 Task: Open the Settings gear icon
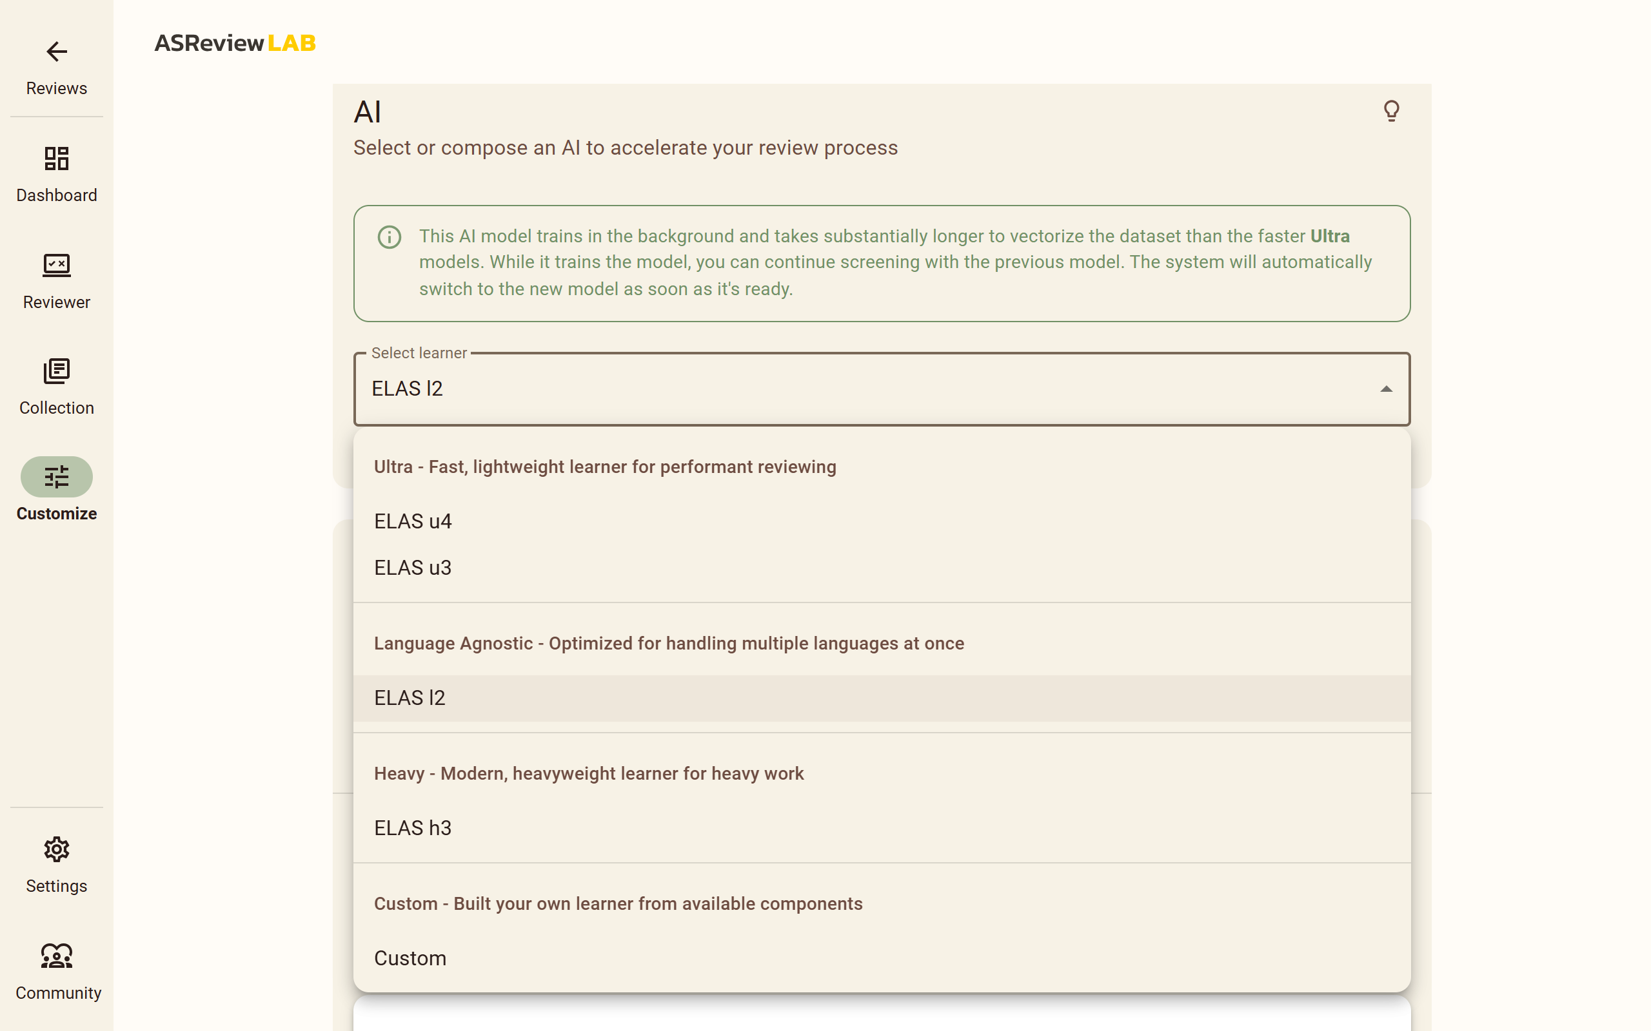click(57, 850)
